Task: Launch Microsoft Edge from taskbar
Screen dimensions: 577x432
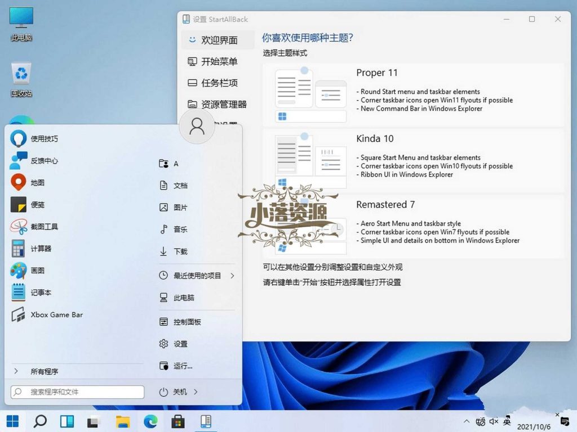Action: click(x=150, y=421)
